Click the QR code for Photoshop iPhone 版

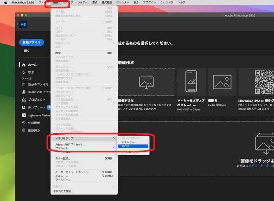264,82
